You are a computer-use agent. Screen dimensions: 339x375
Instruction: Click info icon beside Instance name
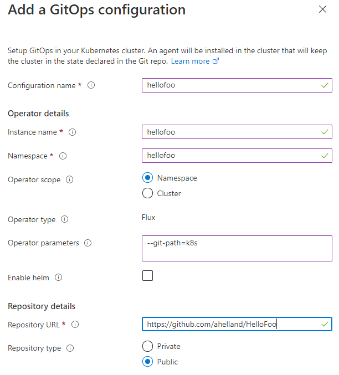click(x=72, y=132)
